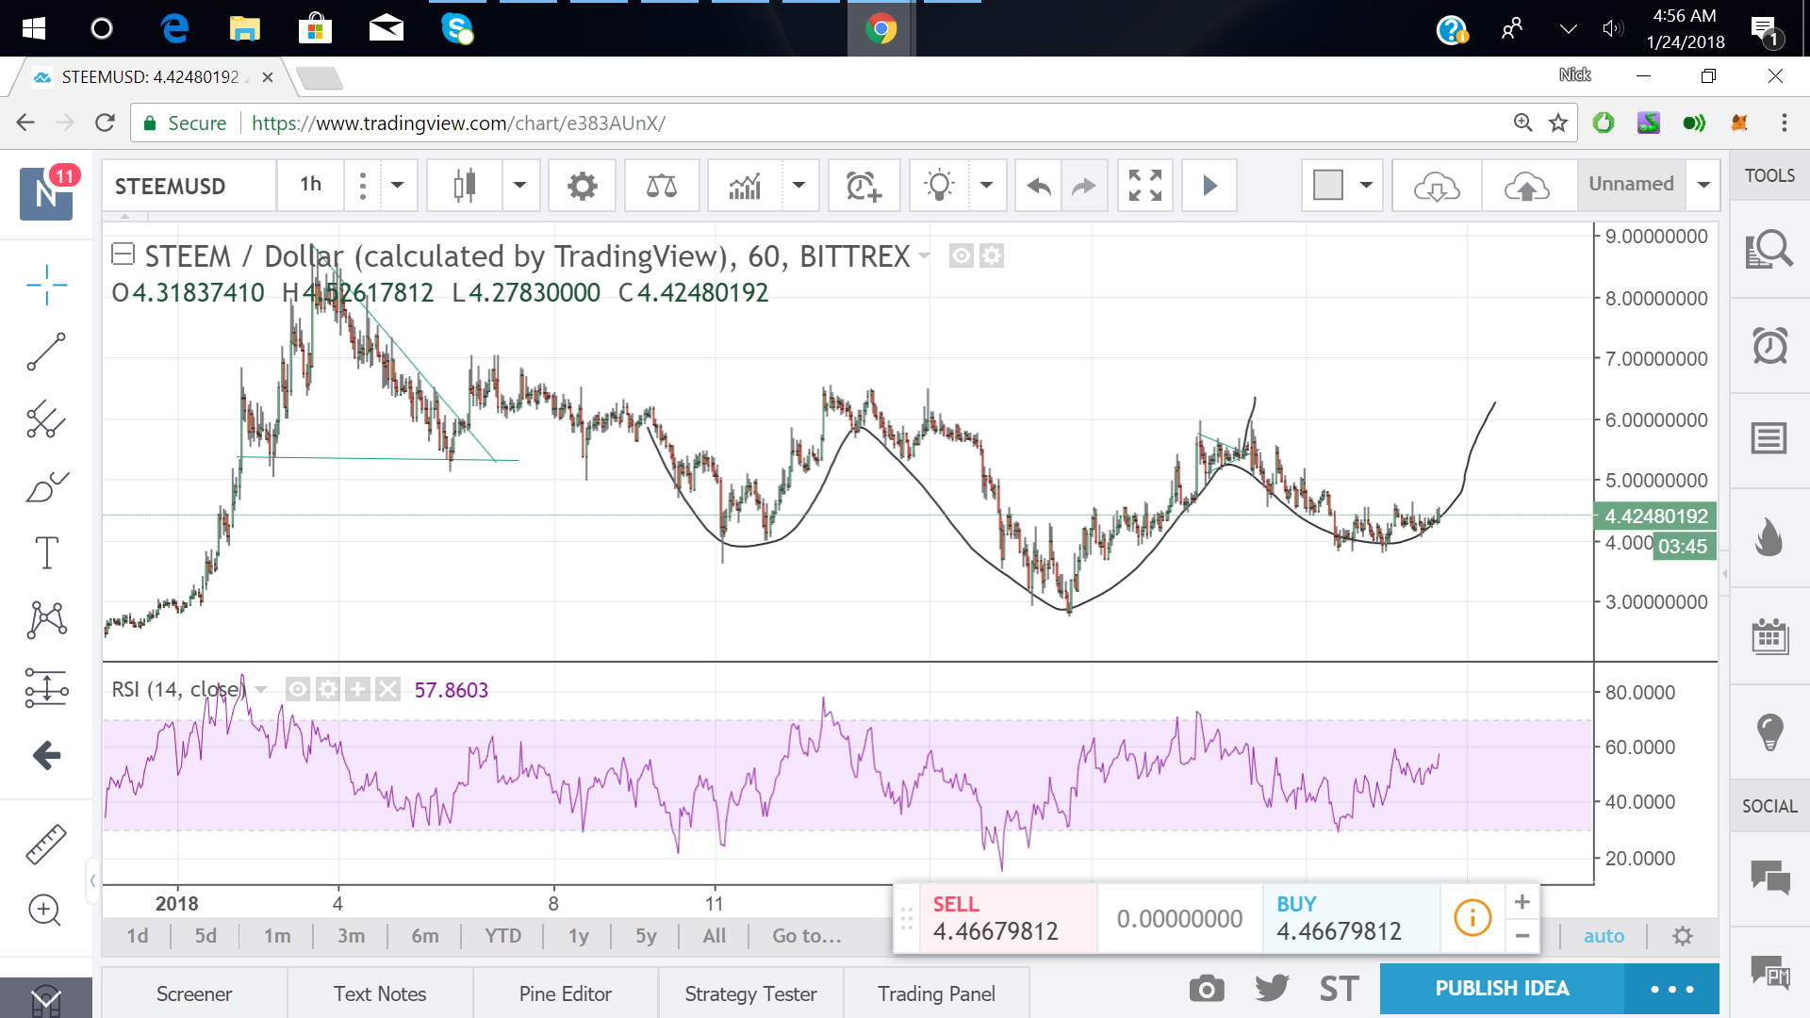
Task: Toggle auto scale at bottom right
Action: click(x=1603, y=936)
